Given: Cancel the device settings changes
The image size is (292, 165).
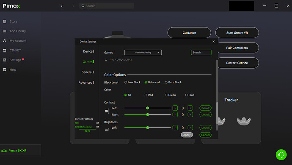Looking at the screenshot, I should 205,135.
